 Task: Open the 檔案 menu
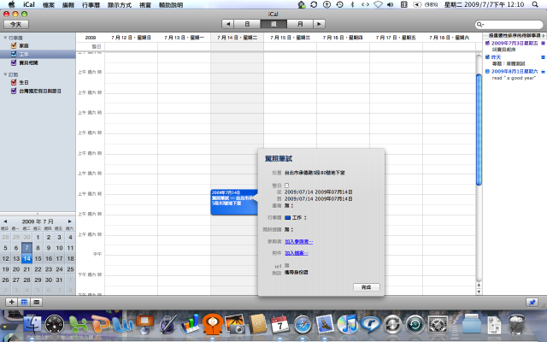point(49,5)
